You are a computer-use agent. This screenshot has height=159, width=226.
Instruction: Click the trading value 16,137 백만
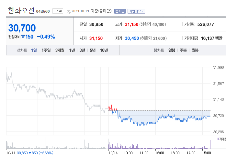pyautogui.click(x=211, y=38)
